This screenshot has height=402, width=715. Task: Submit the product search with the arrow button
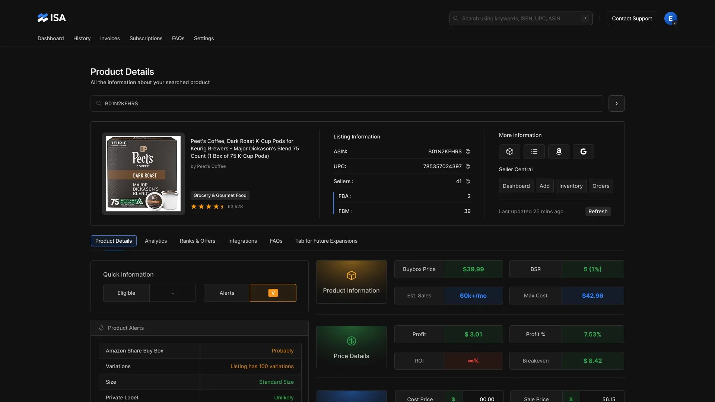point(616,103)
